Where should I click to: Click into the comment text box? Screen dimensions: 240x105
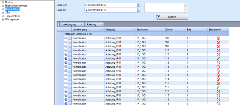[164, 7]
